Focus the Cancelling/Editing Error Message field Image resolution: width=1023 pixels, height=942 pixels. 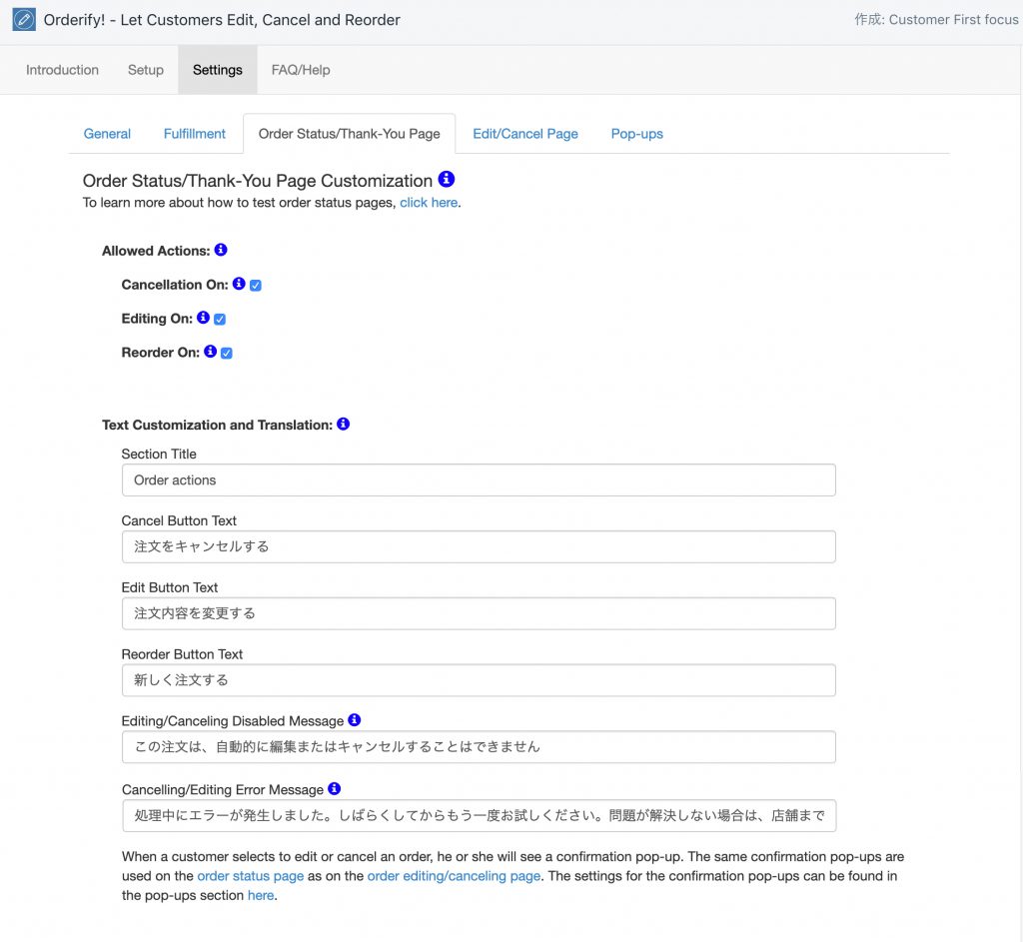click(x=479, y=815)
